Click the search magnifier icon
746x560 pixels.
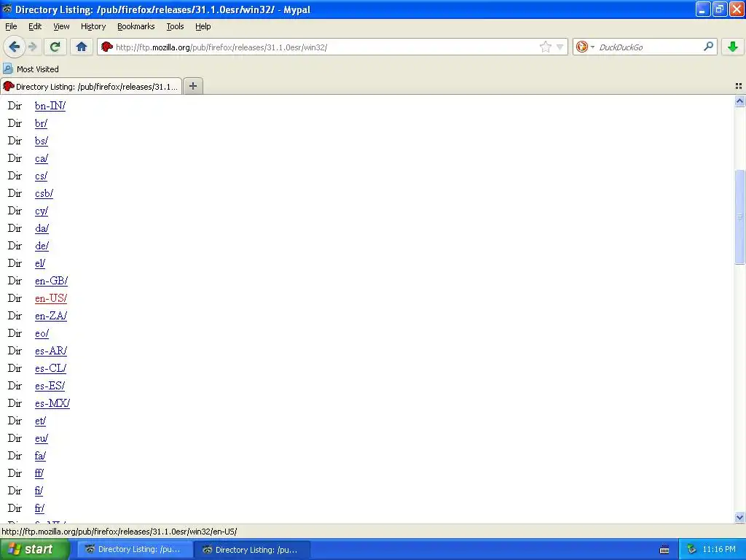point(708,47)
